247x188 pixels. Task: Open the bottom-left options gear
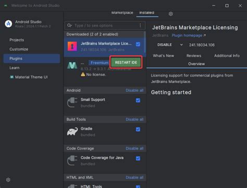(x=8, y=180)
